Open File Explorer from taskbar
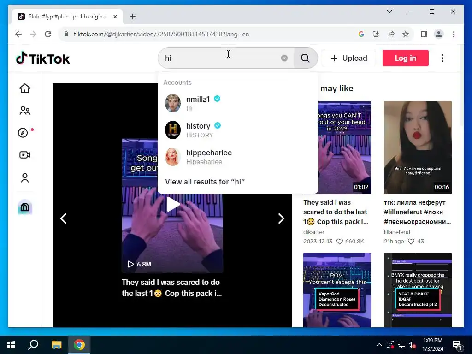 click(56, 345)
